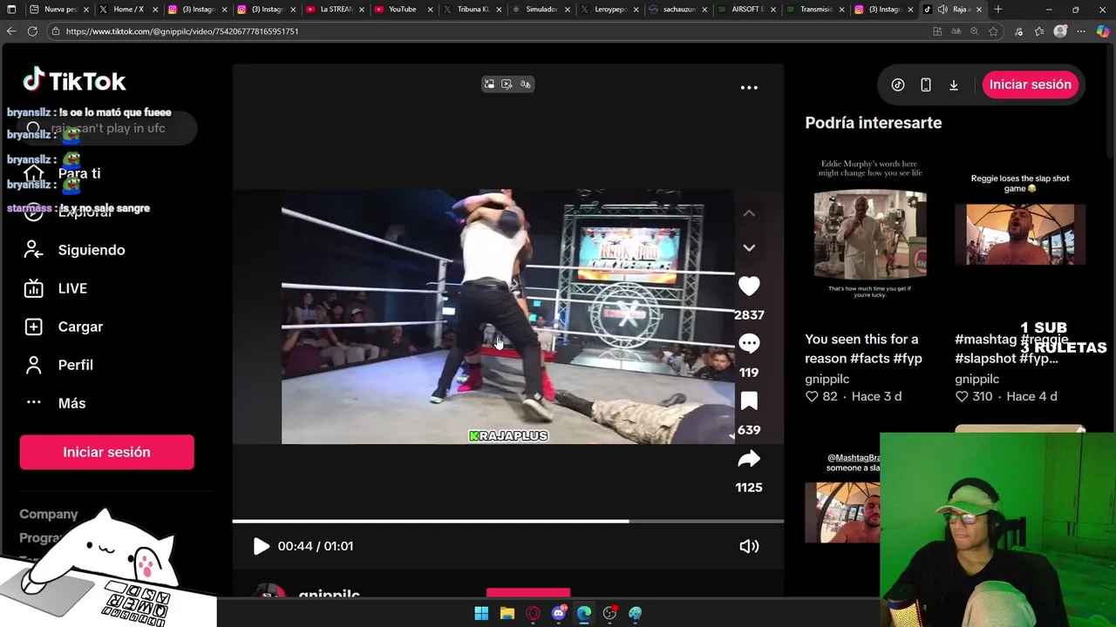This screenshot has height=627, width=1116.
Task: Switch to the Tribuna K tab
Action: [473, 10]
